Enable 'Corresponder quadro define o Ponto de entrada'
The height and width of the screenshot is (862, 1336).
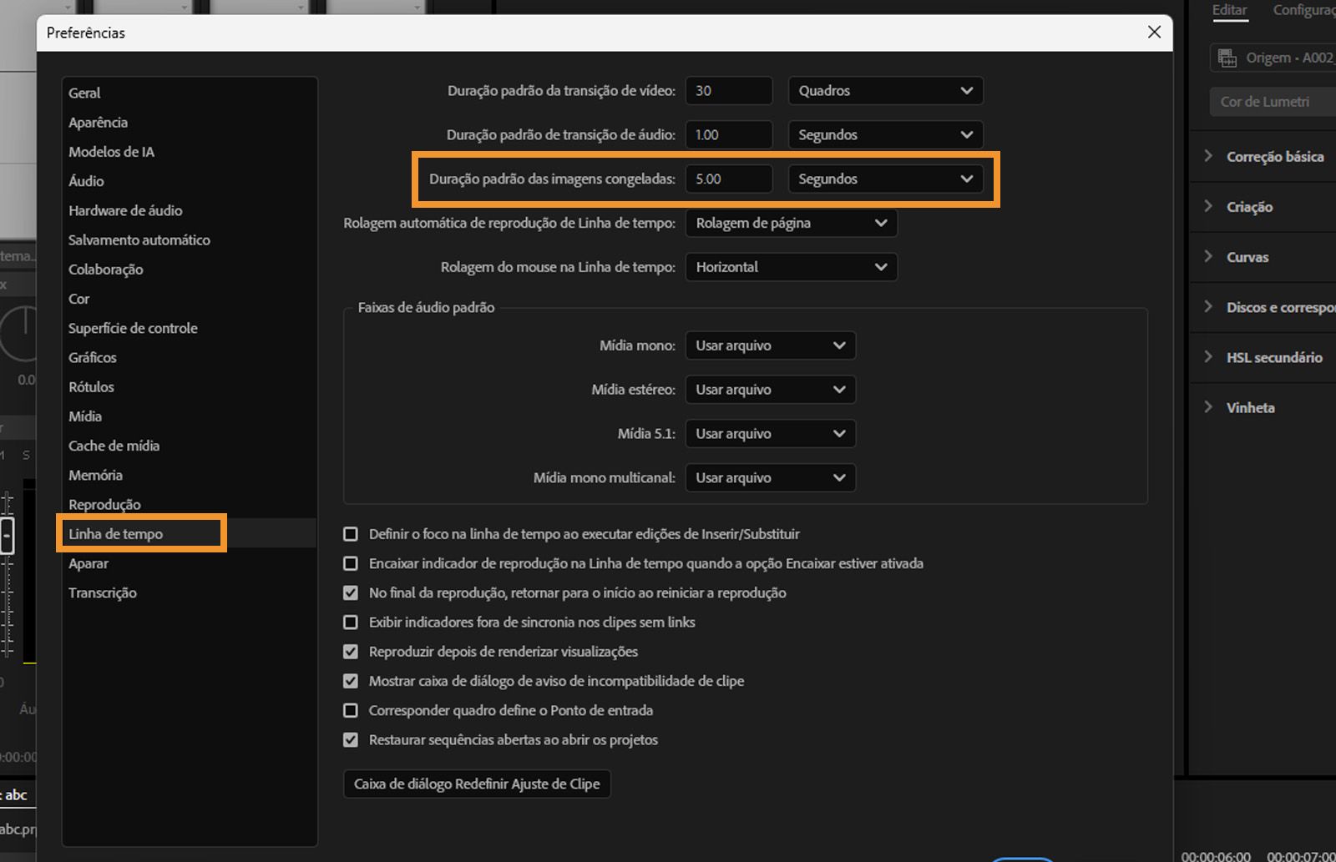point(350,710)
